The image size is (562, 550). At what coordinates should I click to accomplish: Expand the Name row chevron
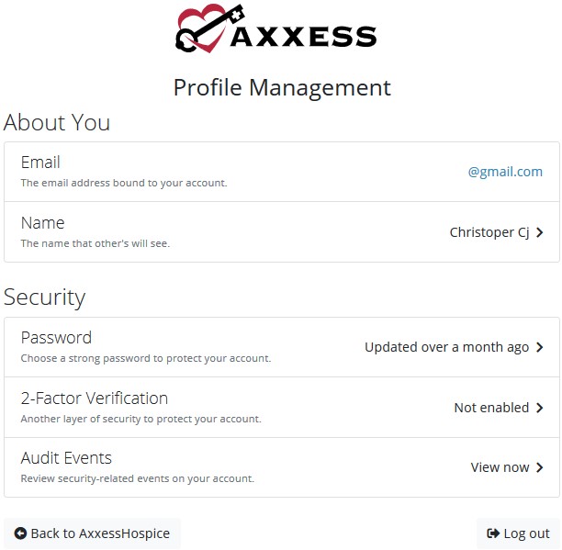[540, 233]
